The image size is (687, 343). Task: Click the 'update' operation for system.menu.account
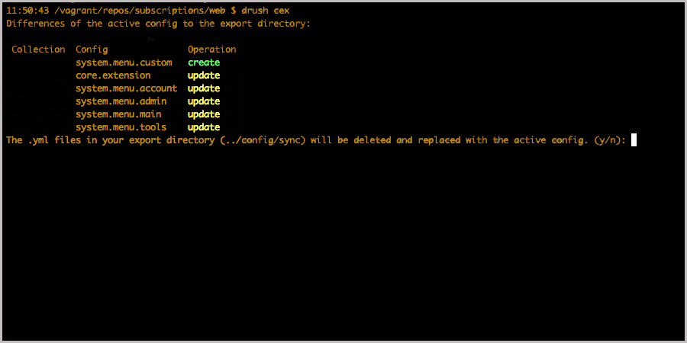click(204, 88)
